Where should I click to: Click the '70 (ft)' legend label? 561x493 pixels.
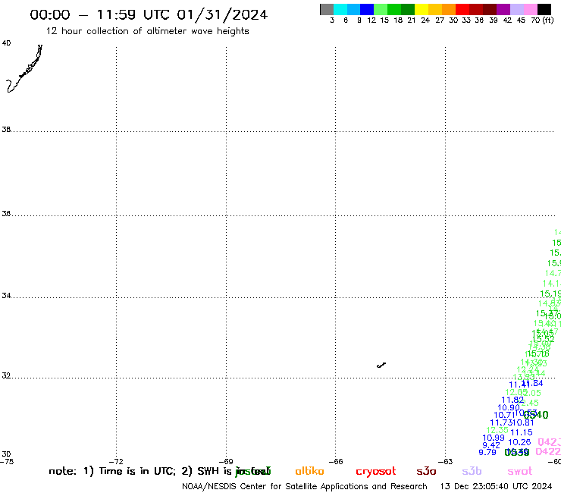(542, 20)
